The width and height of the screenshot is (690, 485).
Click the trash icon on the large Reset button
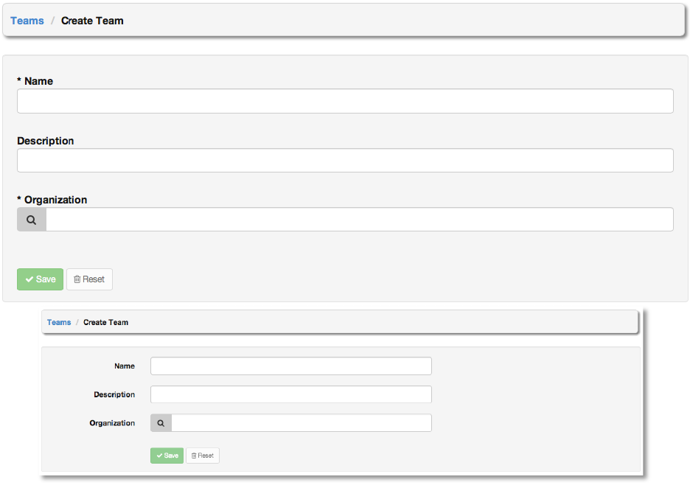[x=77, y=279]
